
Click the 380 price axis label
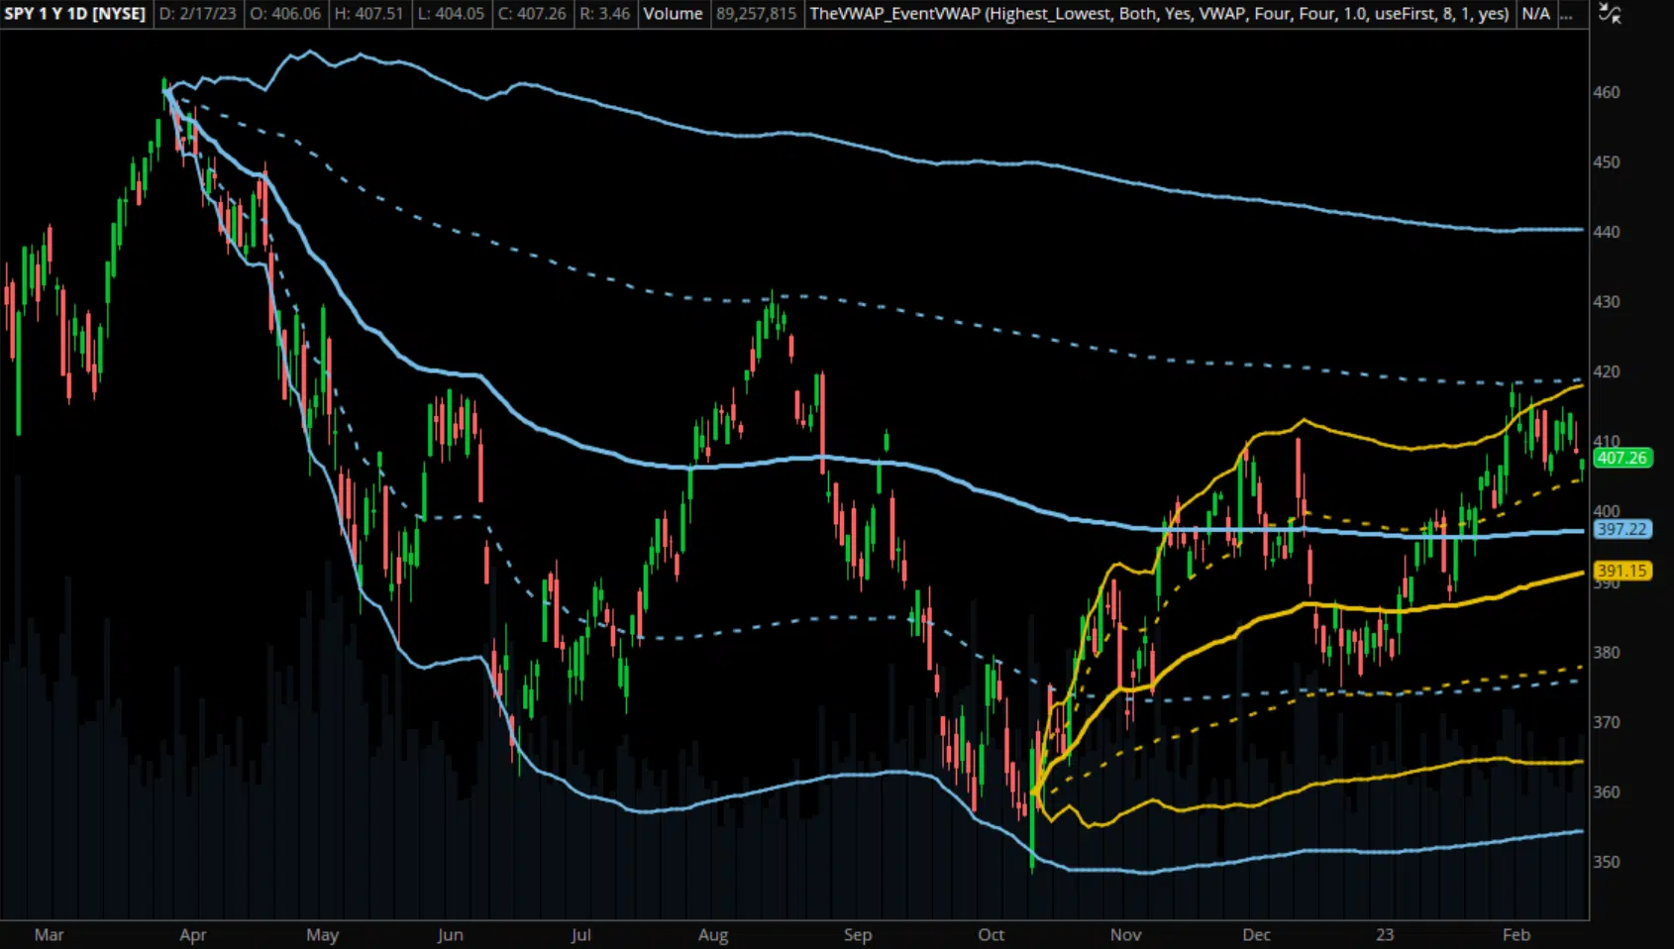pyautogui.click(x=1607, y=653)
